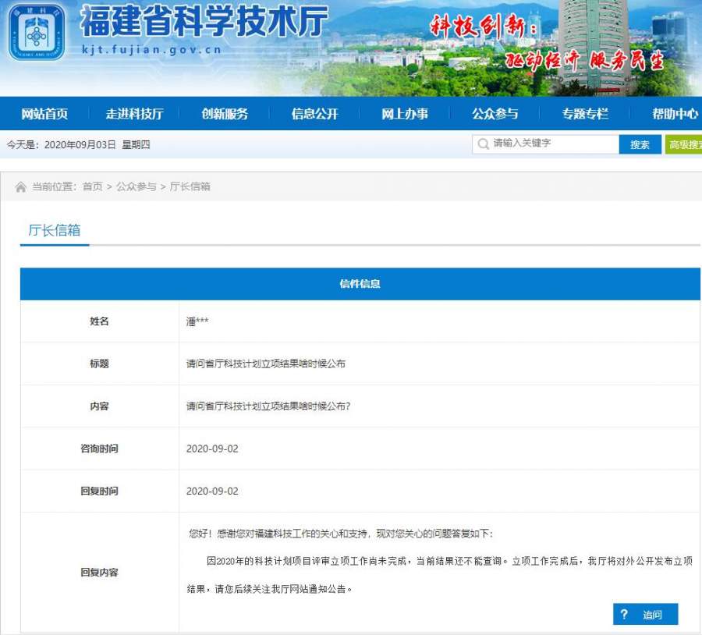Select 创新服务 in the navigation bar
Viewport: 702px width, 635px height.
225,114
